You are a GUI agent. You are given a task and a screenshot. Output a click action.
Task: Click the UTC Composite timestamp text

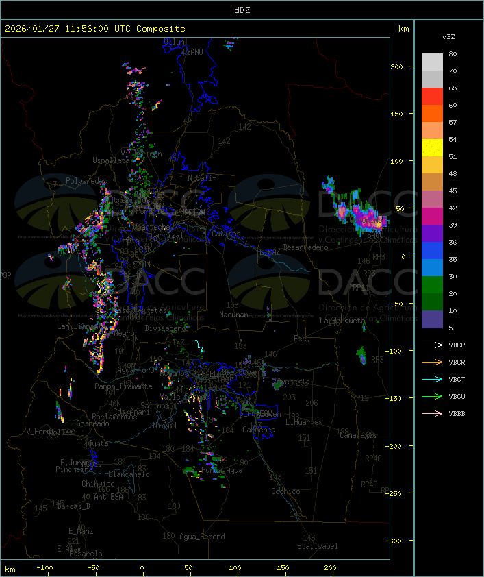[x=95, y=29]
